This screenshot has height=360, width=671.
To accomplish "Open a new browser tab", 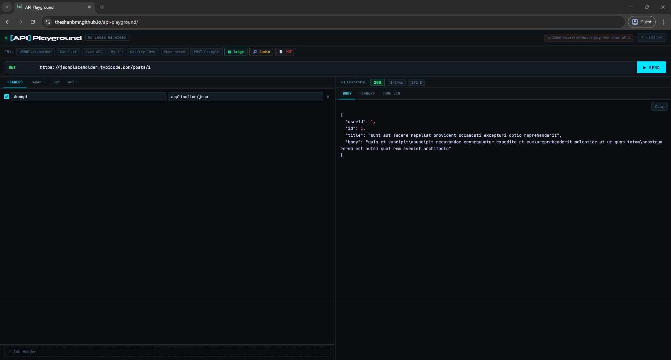I will click(102, 7).
